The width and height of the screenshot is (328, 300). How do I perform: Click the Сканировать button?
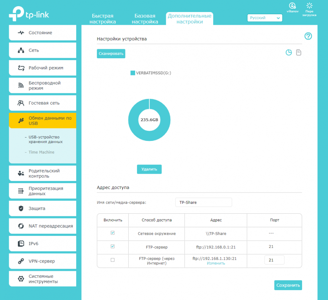coord(111,54)
